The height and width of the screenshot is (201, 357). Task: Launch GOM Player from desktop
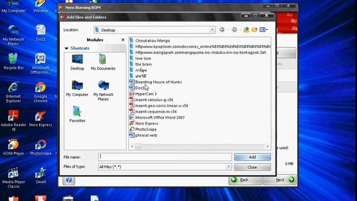coord(13,147)
